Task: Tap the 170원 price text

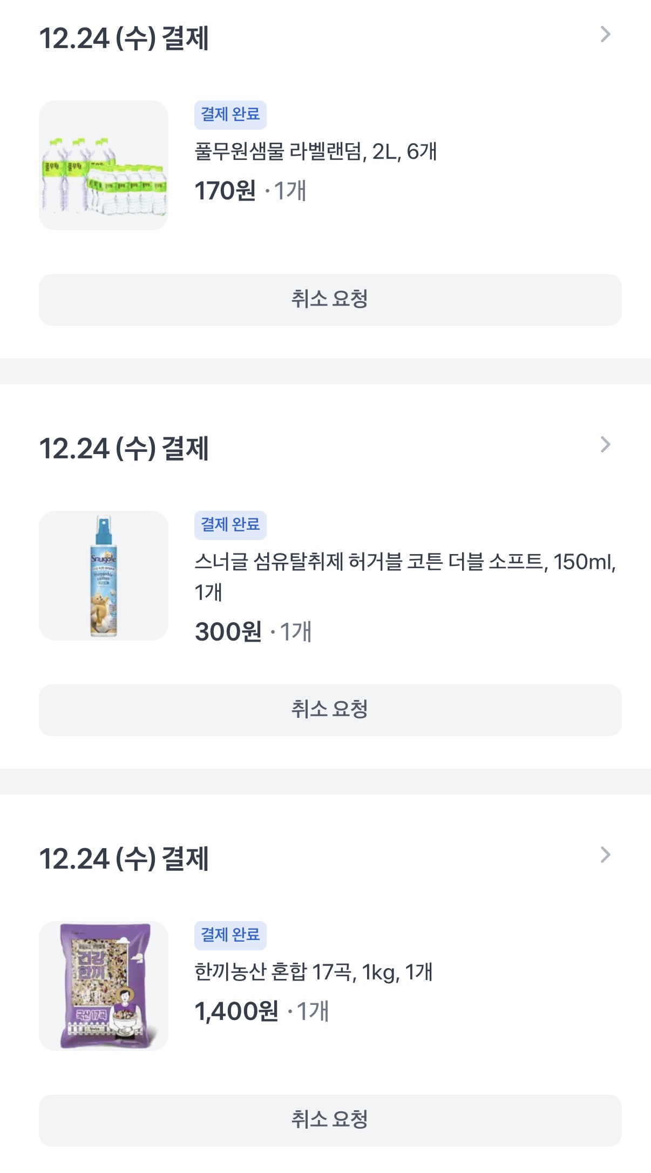Action: [x=225, y=191]
